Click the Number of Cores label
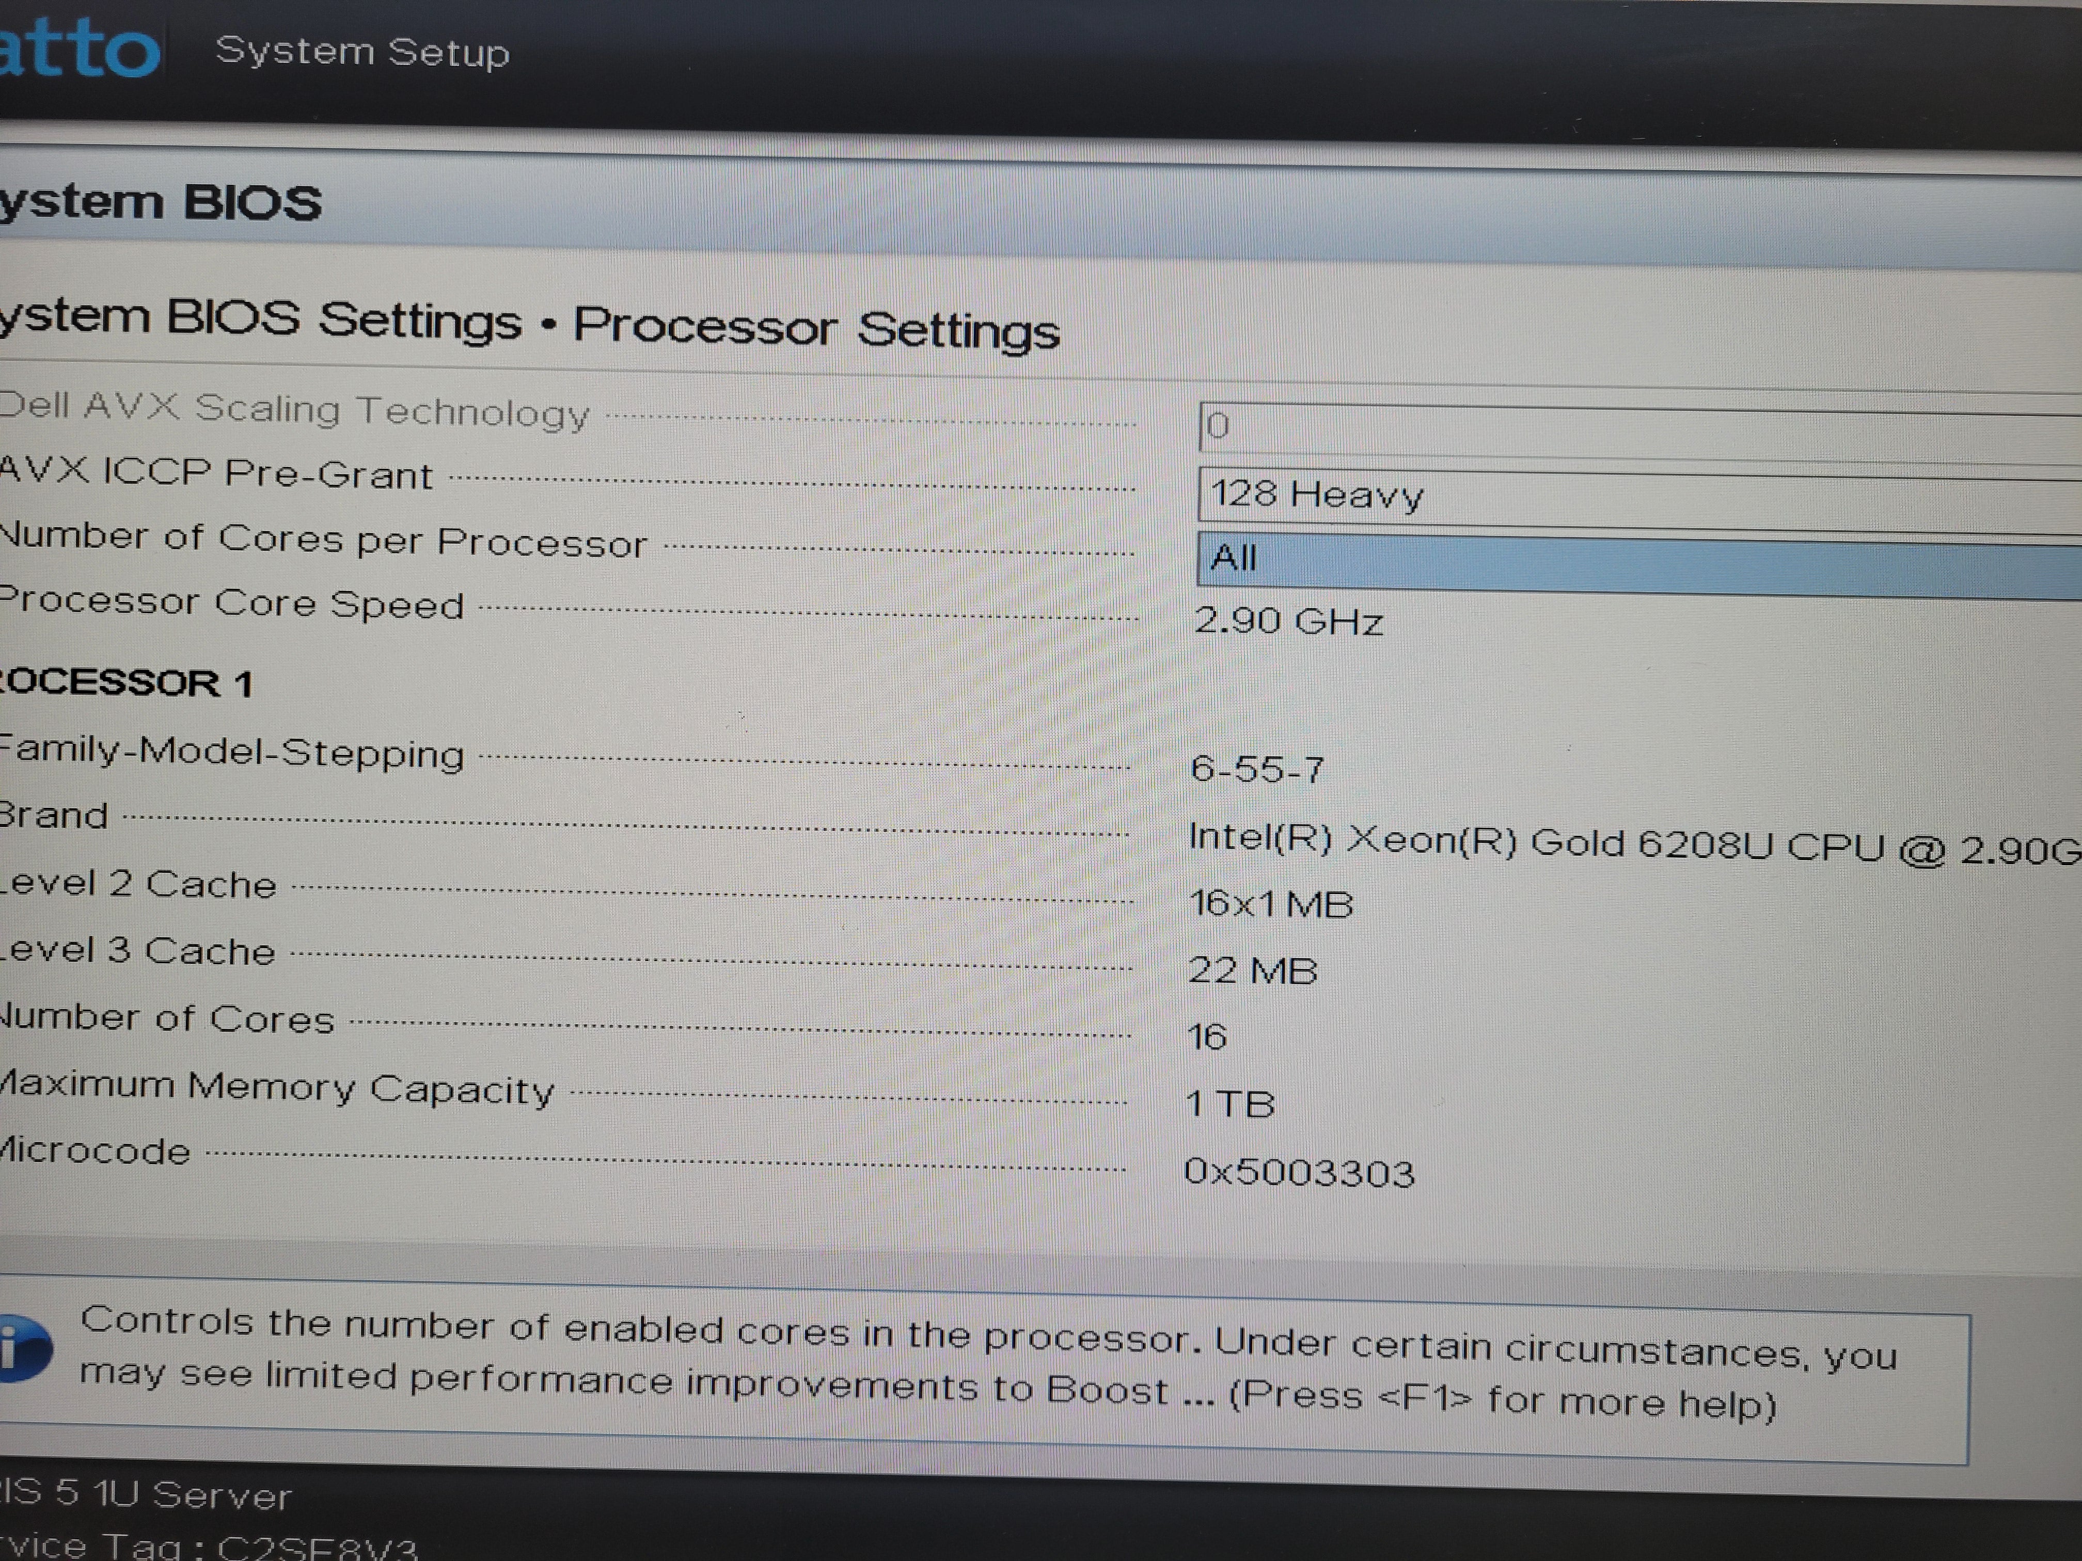2082x1561 pixels. point(167,1018)
